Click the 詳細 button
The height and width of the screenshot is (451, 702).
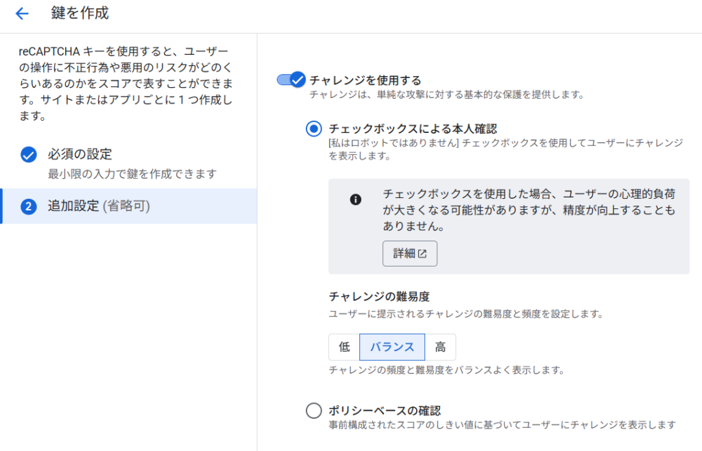[x=409, y=254]
